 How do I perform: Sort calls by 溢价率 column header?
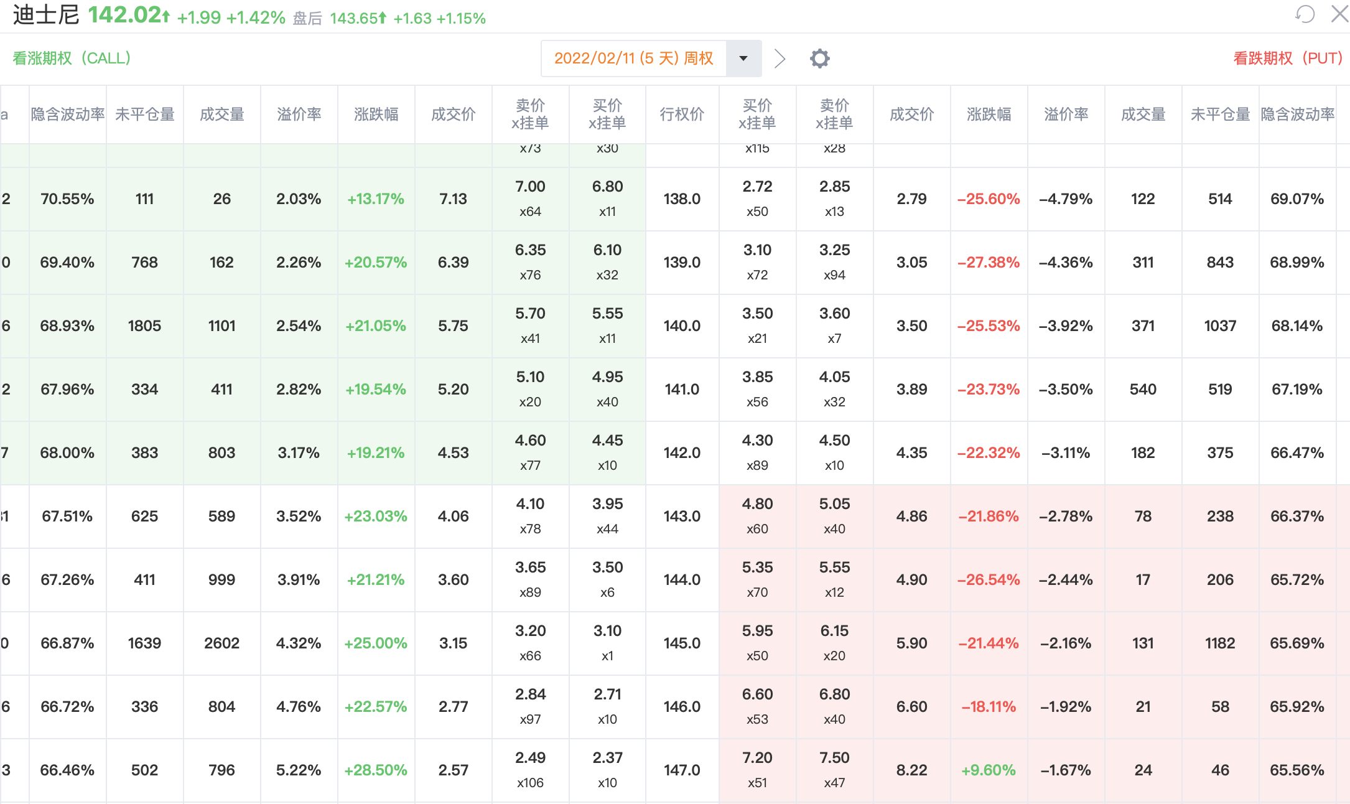click(299, 115)
